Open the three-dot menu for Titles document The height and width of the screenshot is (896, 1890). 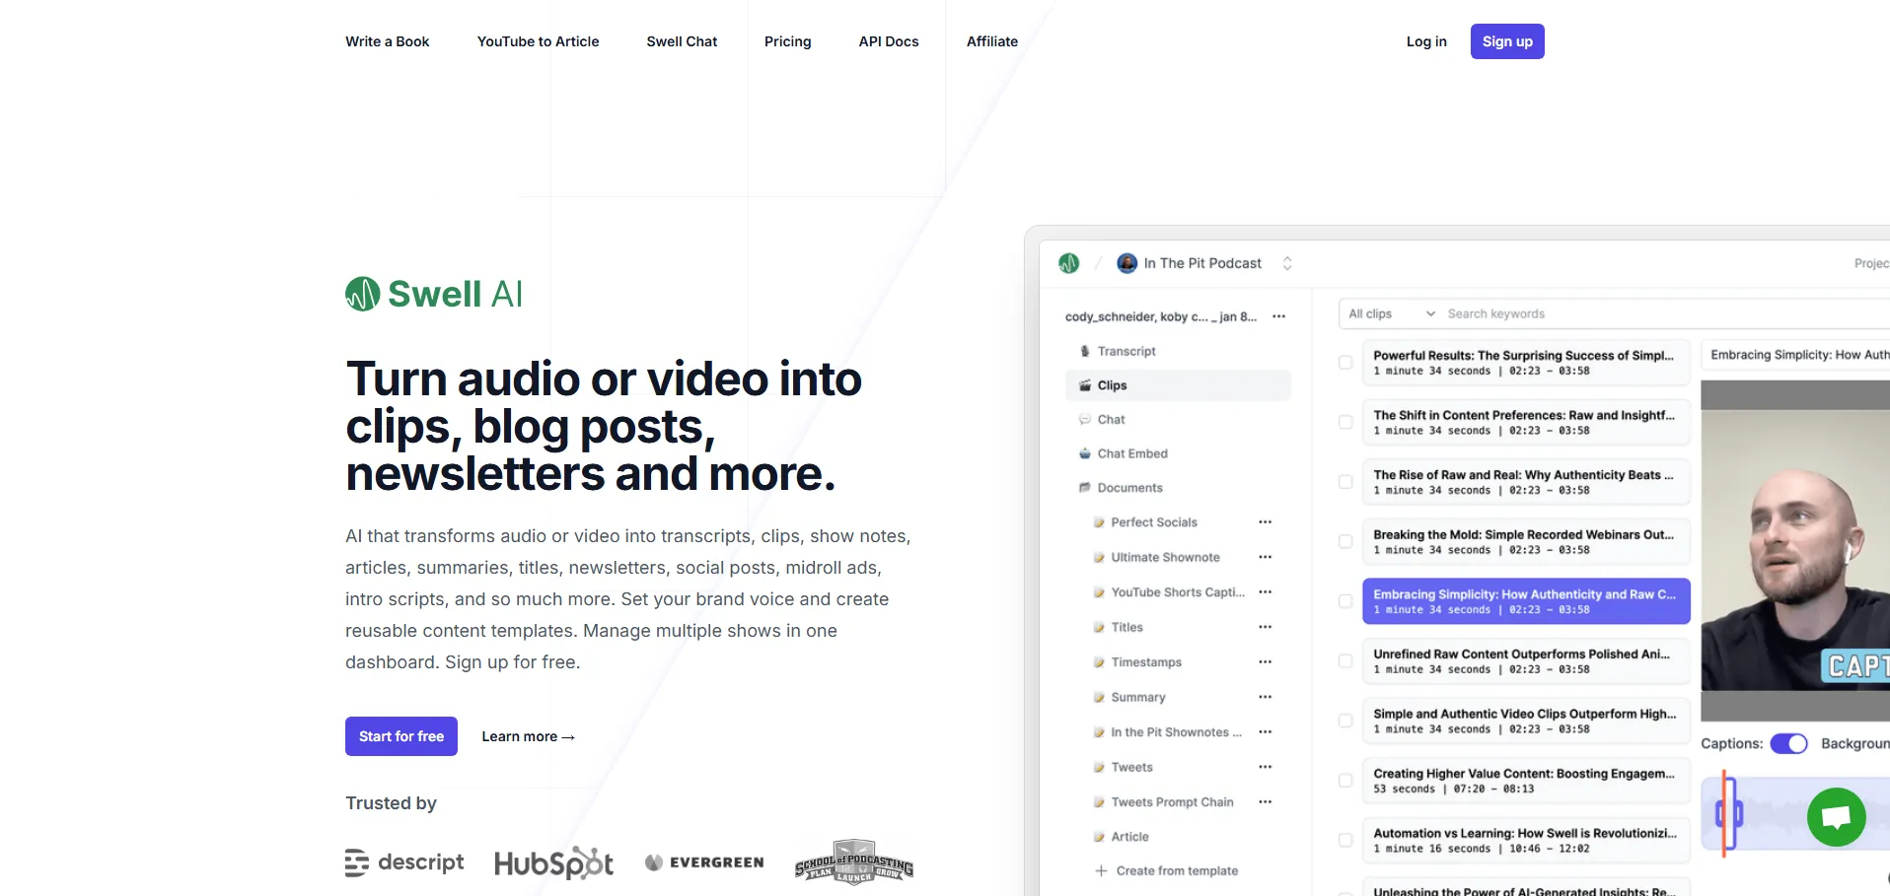[x=1265, y=627]
